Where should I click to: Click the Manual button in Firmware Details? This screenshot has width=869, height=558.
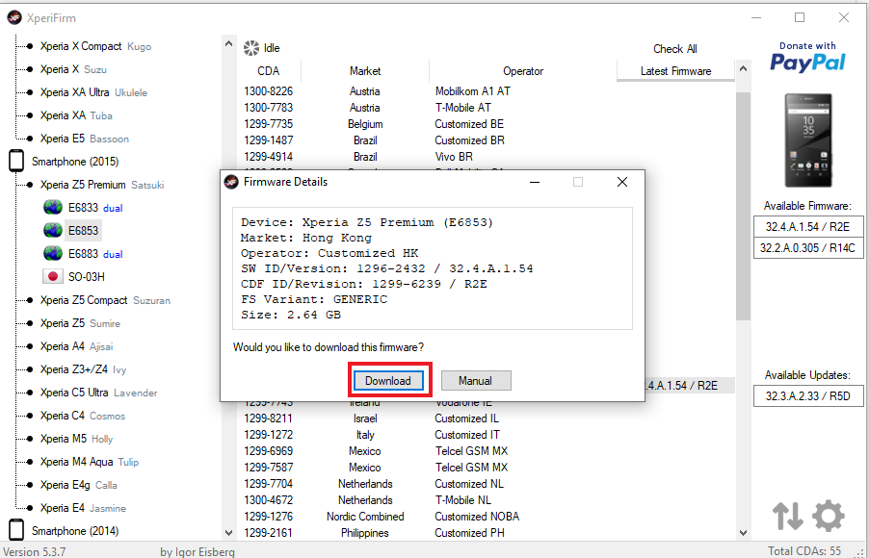(476, 380)
